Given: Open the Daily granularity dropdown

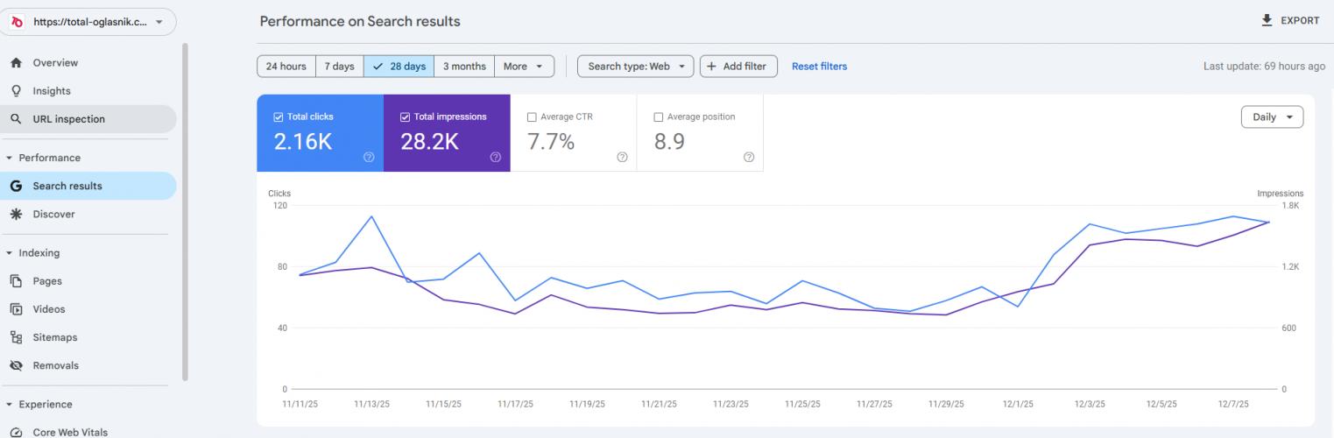Looking at the screenshot, I should [x=1272, y=117].
